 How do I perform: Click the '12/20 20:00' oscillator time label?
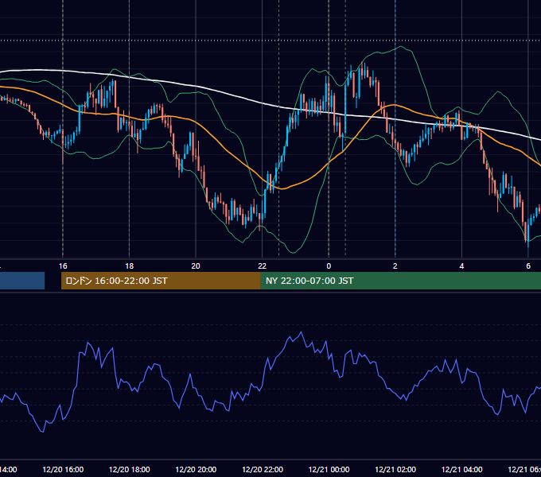[196, 469]
